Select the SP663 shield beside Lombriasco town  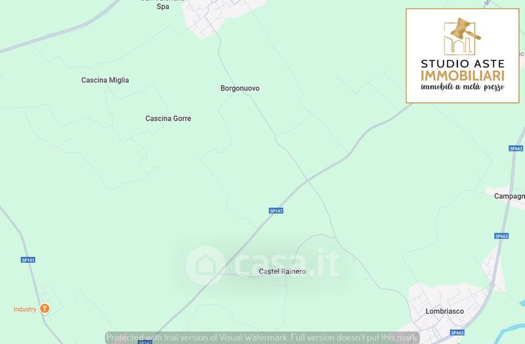pos(457,333)
